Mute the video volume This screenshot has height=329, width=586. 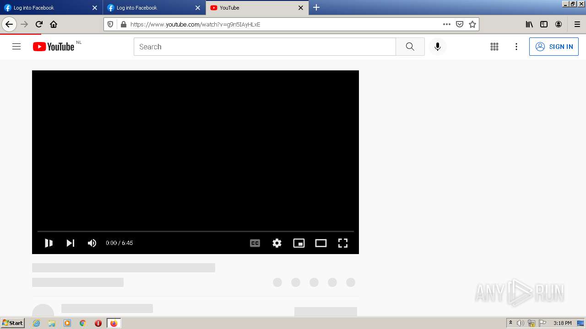(92, 243)
